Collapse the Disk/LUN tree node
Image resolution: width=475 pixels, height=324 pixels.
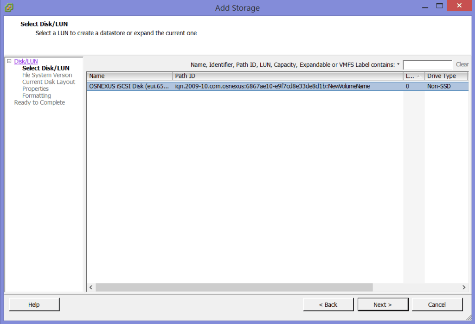pyautogui.click(x=9, y=61)
